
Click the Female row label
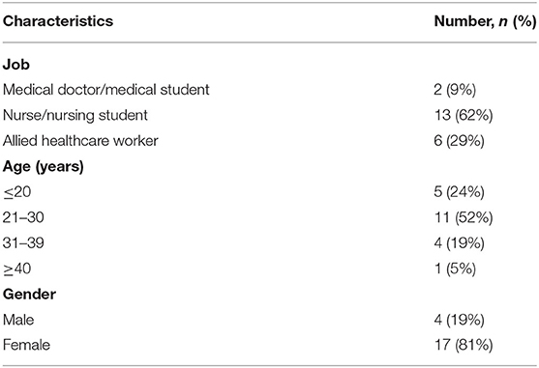pyautogui.click(x=26, y=345)
